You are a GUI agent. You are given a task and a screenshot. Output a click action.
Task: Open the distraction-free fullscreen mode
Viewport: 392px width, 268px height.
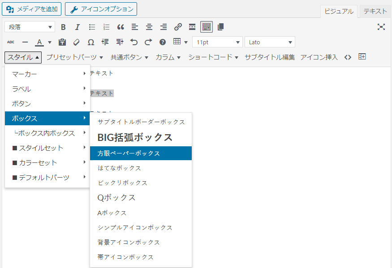point(381,27)
